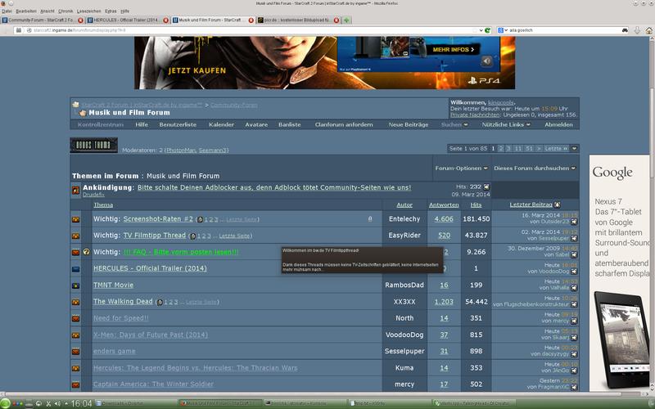Click the URL address bar
This screenshot has width=655, height=409.
251,30
